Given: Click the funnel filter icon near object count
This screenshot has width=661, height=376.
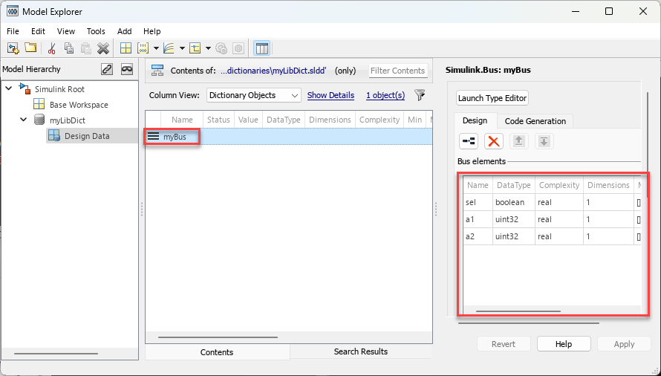Looking at the screenshot, I should [420, 95].
